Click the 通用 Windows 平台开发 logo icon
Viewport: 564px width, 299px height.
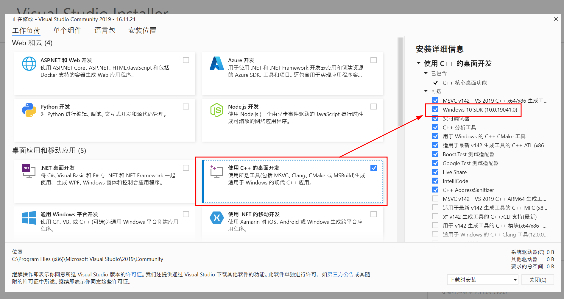pyautogui.click(x=29, y=218)
